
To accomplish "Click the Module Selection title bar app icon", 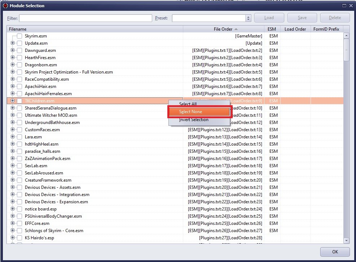I will [x=5, y=6].
